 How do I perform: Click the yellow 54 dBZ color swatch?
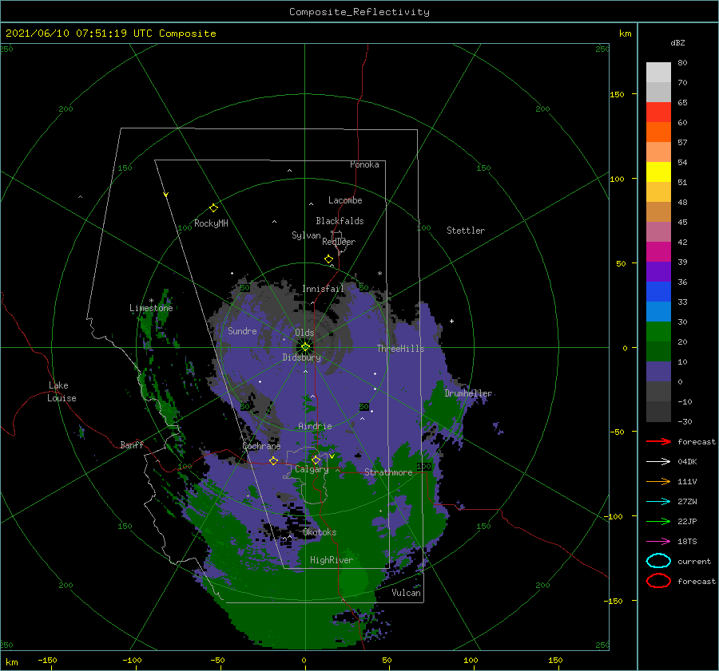658,172
